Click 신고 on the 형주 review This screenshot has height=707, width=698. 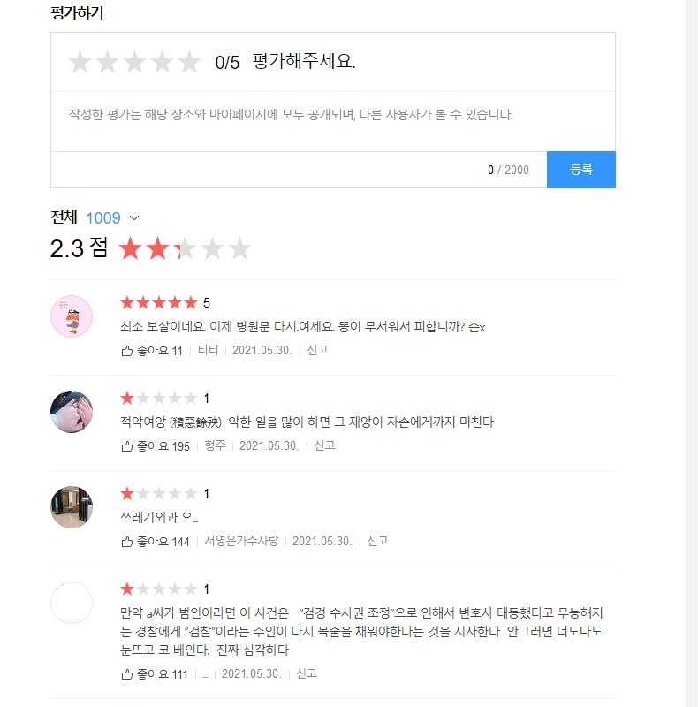click(x=324, y=446)
